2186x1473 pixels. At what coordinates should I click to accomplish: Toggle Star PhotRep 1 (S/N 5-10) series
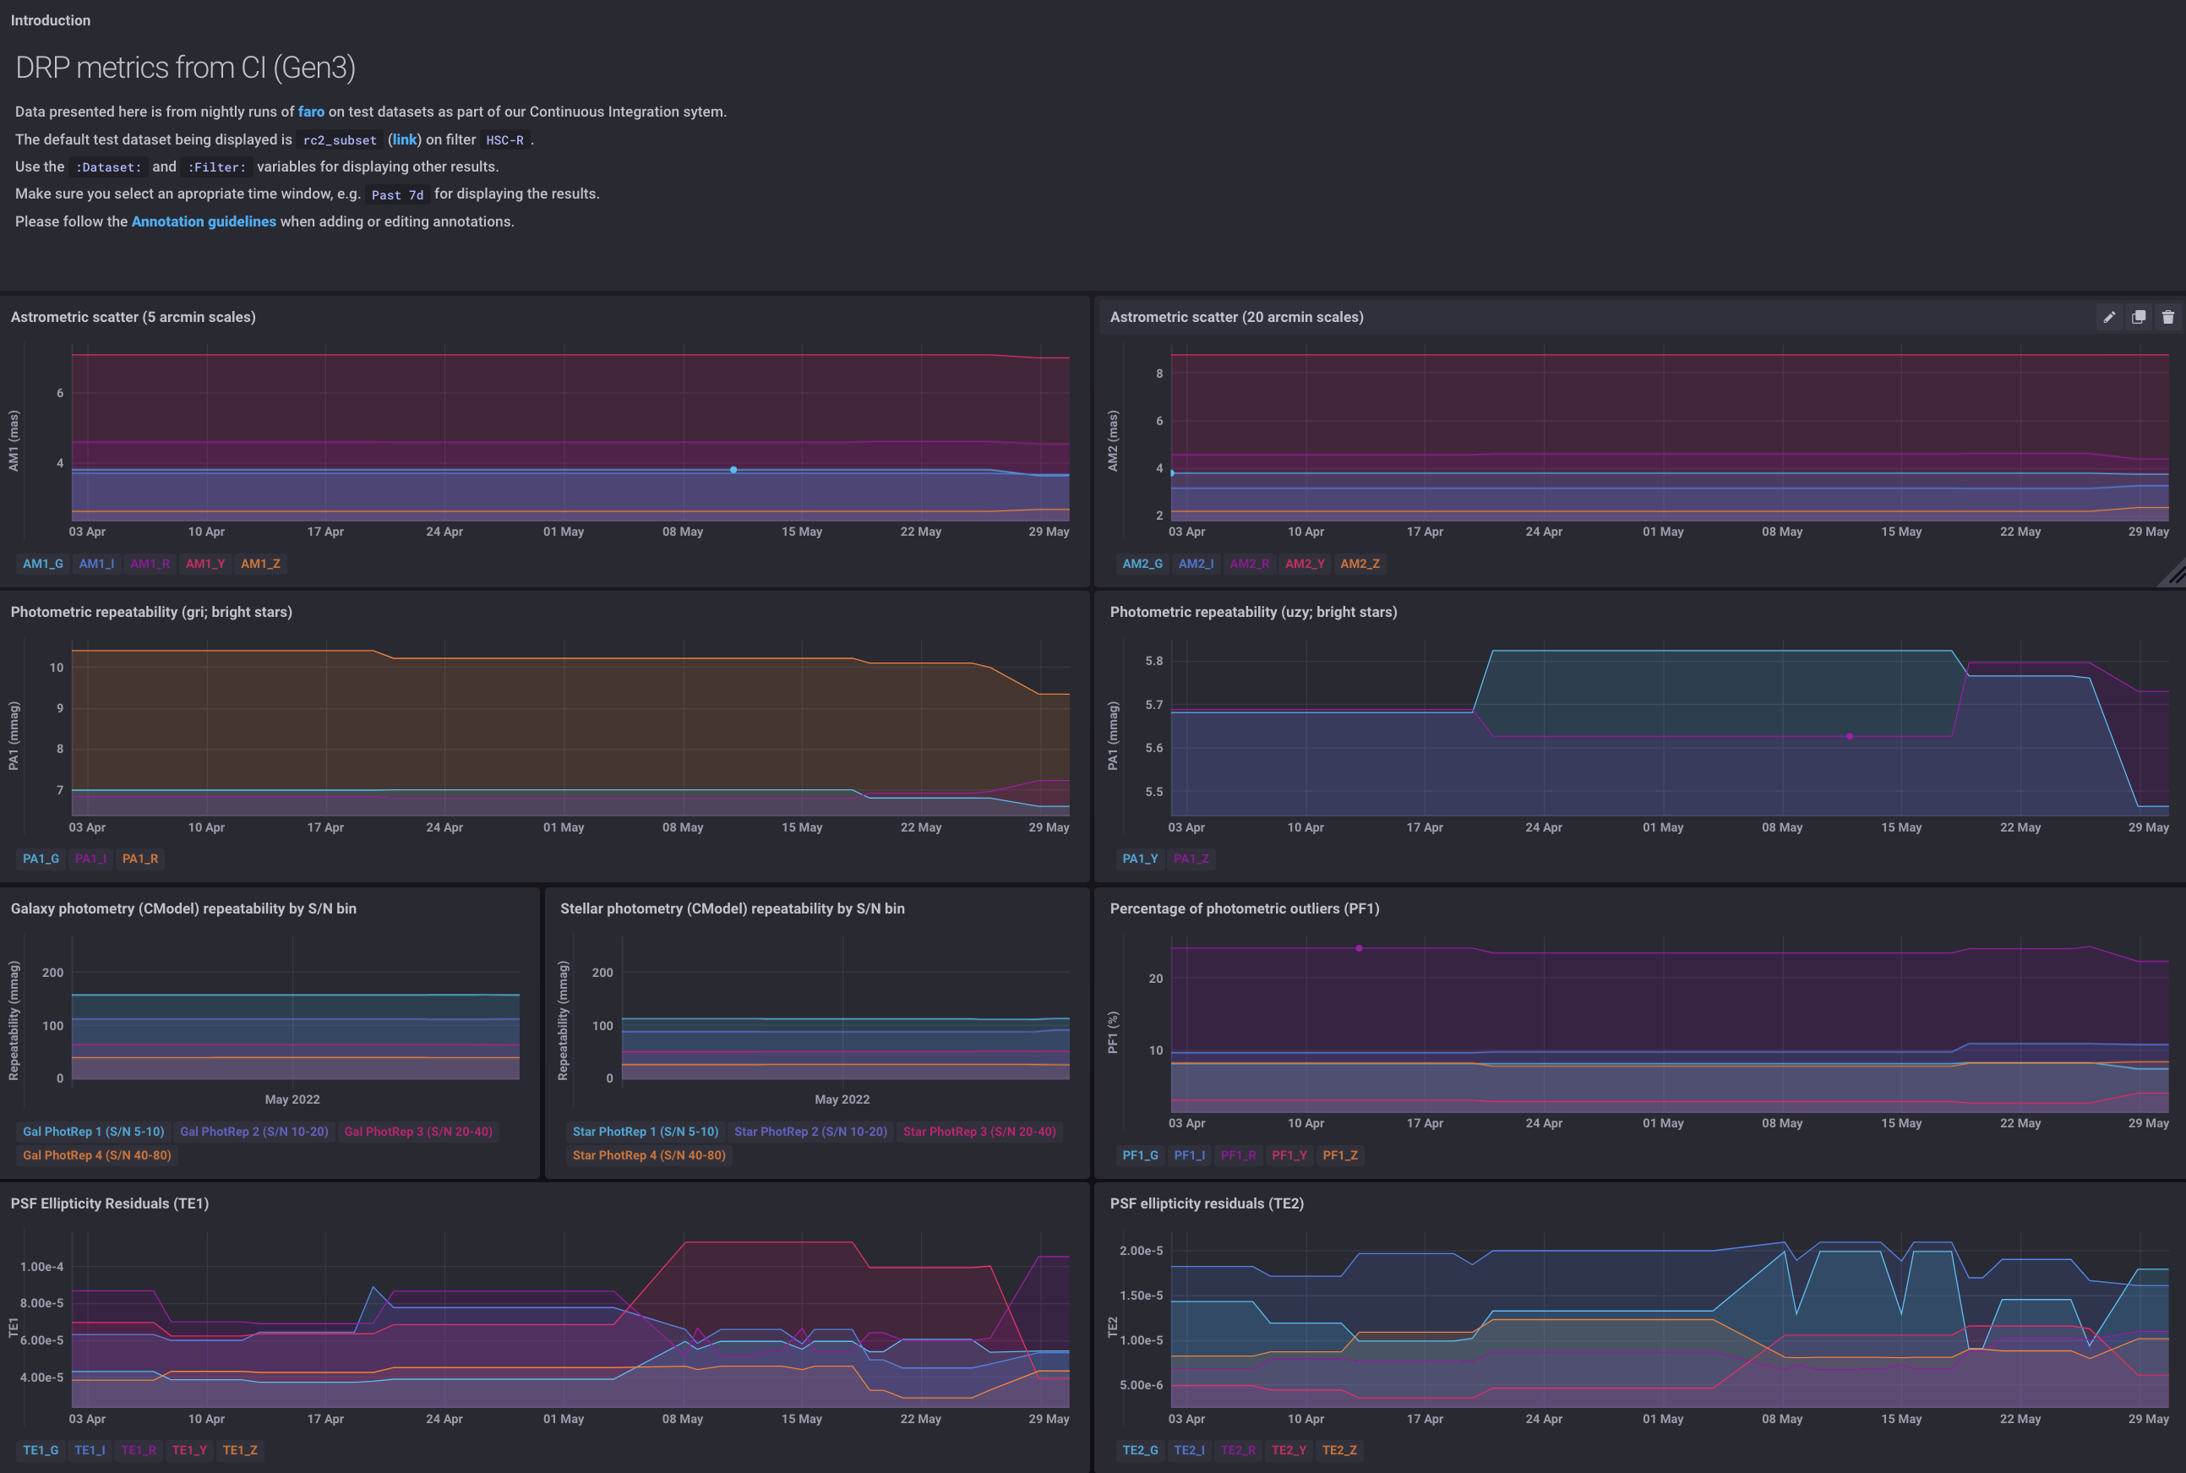coord(646,1132)
